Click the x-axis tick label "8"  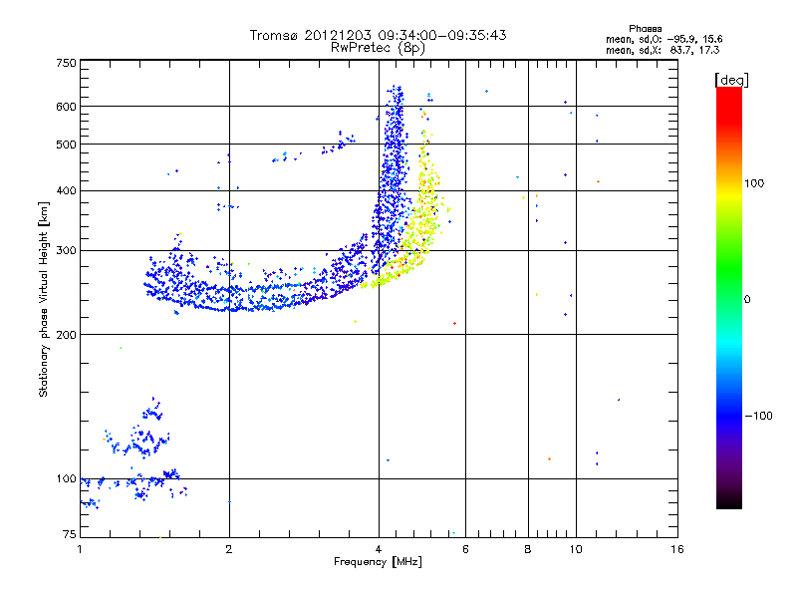[x=528, y=549]
